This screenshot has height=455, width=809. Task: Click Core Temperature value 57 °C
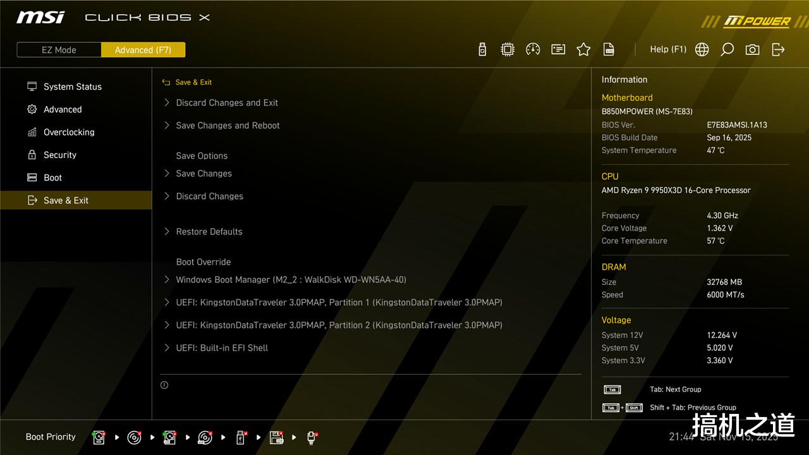715,241
